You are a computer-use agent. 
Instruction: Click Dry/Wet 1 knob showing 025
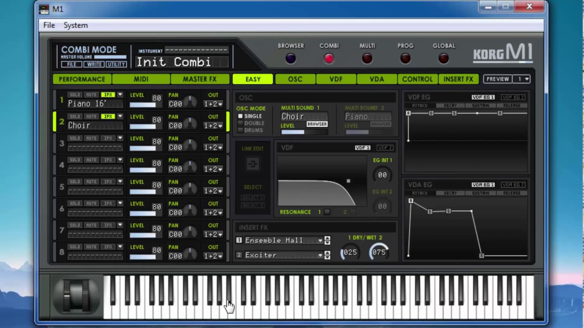click(x=350, y=252)
